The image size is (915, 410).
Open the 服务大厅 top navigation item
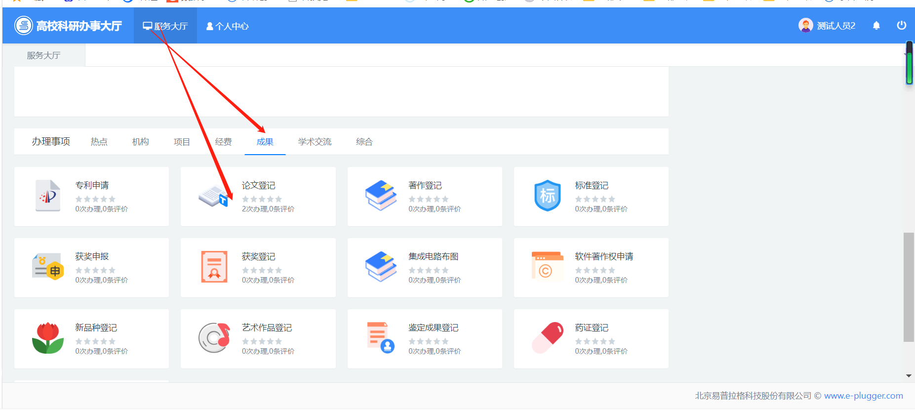point(165,26)
